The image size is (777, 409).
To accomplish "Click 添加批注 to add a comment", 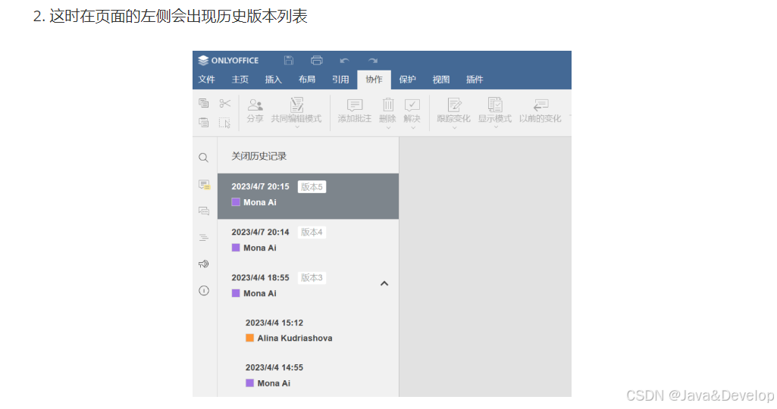I will [x=354, y=111].
